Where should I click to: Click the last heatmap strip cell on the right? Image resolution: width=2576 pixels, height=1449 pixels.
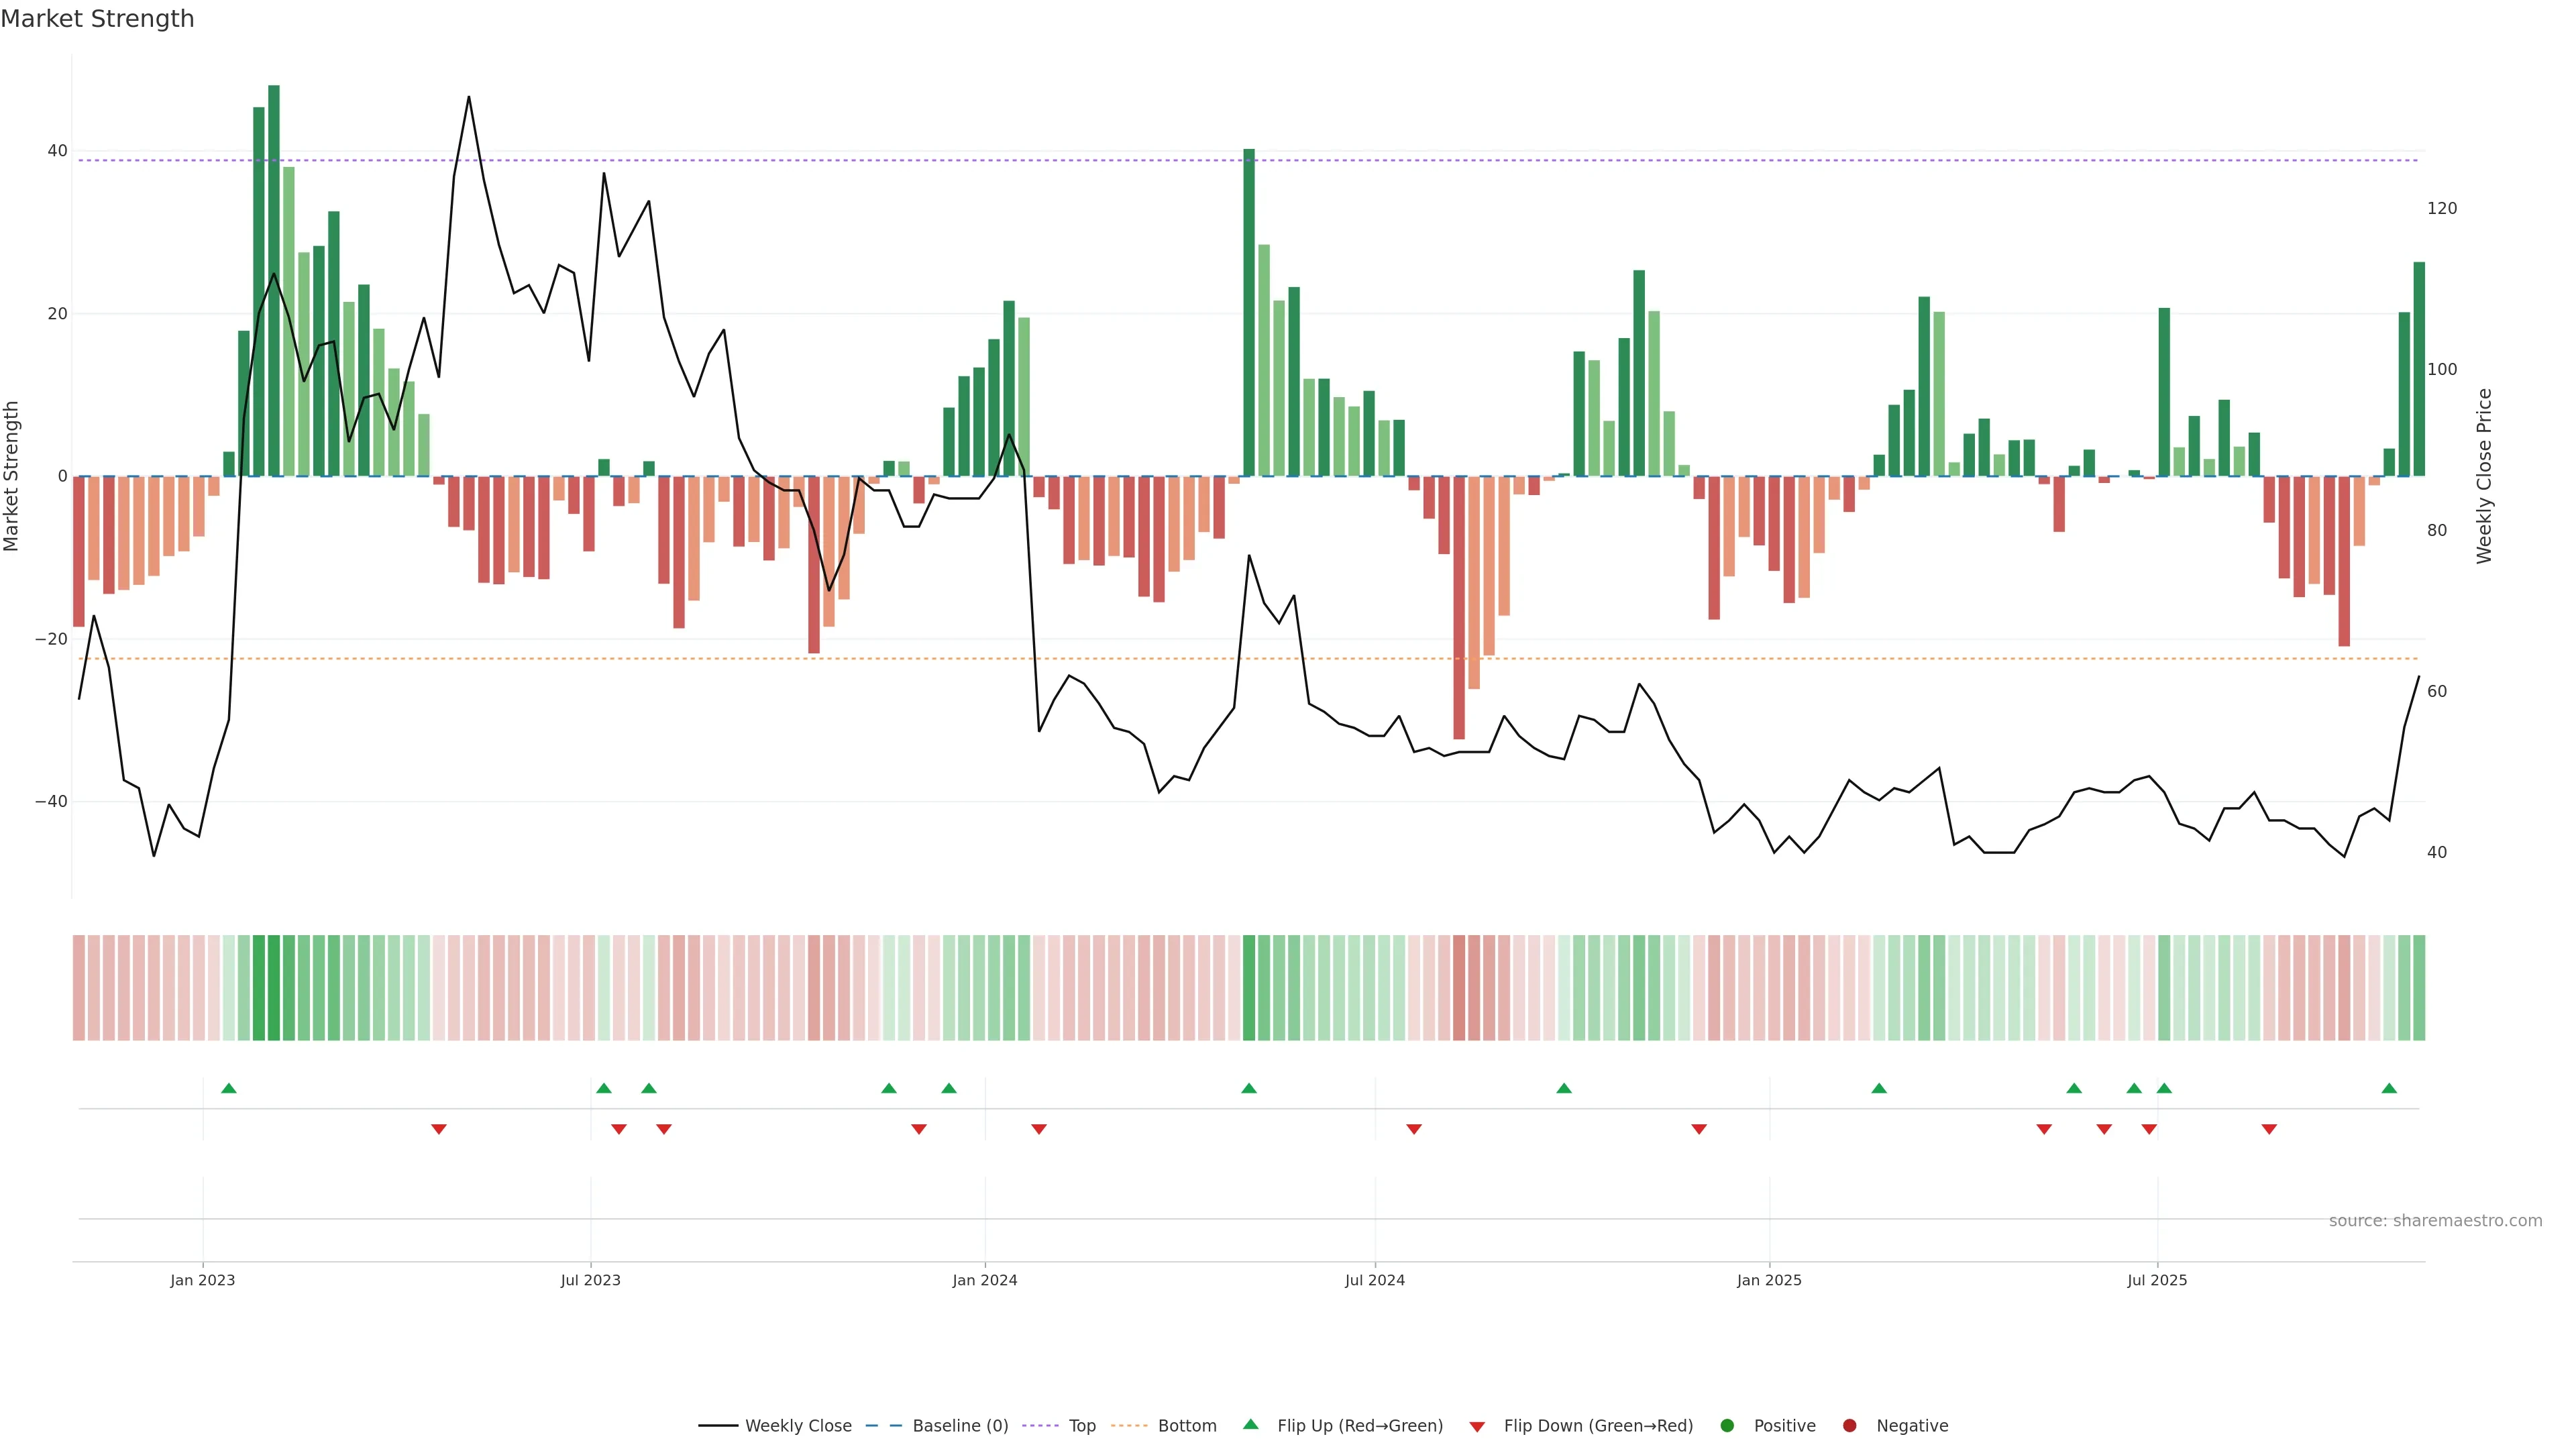2419,987
